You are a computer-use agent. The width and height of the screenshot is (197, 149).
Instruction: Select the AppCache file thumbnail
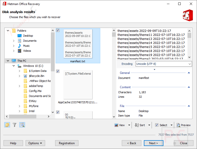coord(78,85)
